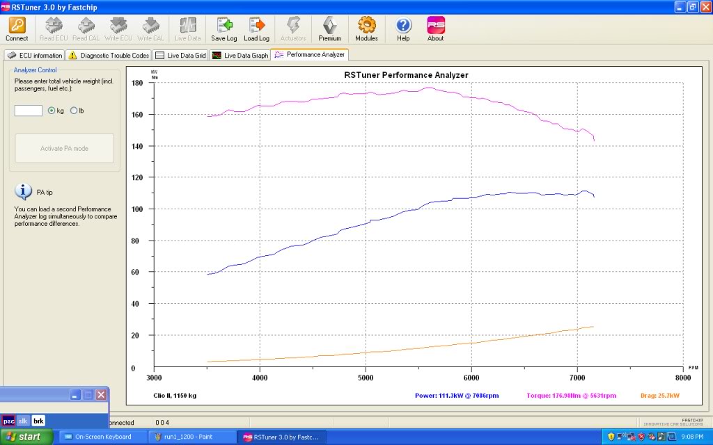The image size is (713, 445).
Task: Select the lb weight unit radio
Action: click(74, 111)
